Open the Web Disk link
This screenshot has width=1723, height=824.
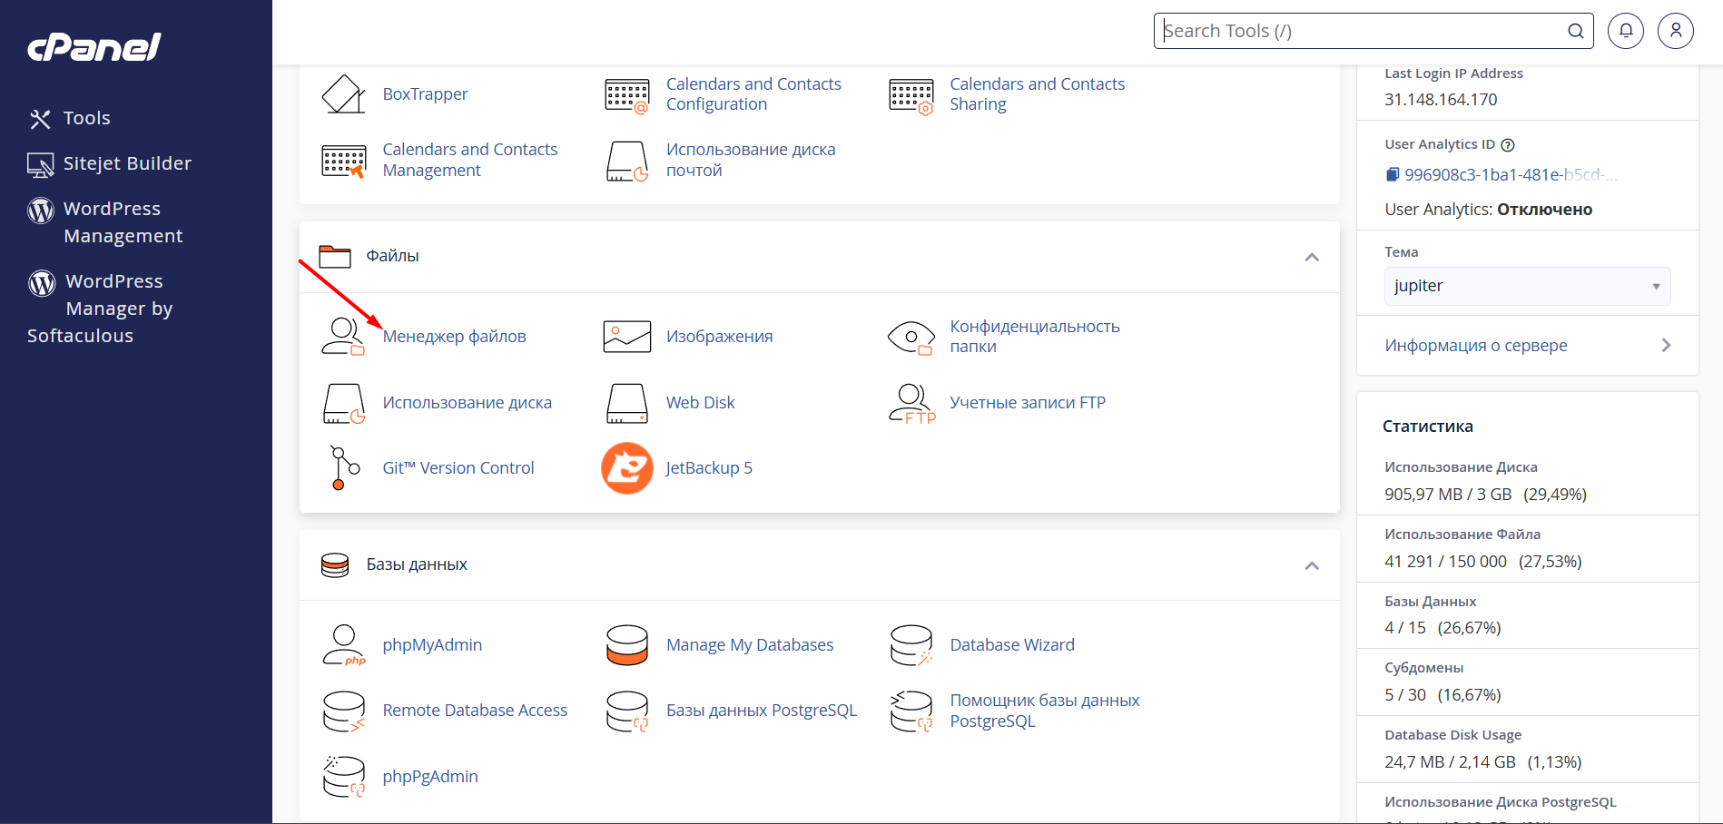(701, 403)
